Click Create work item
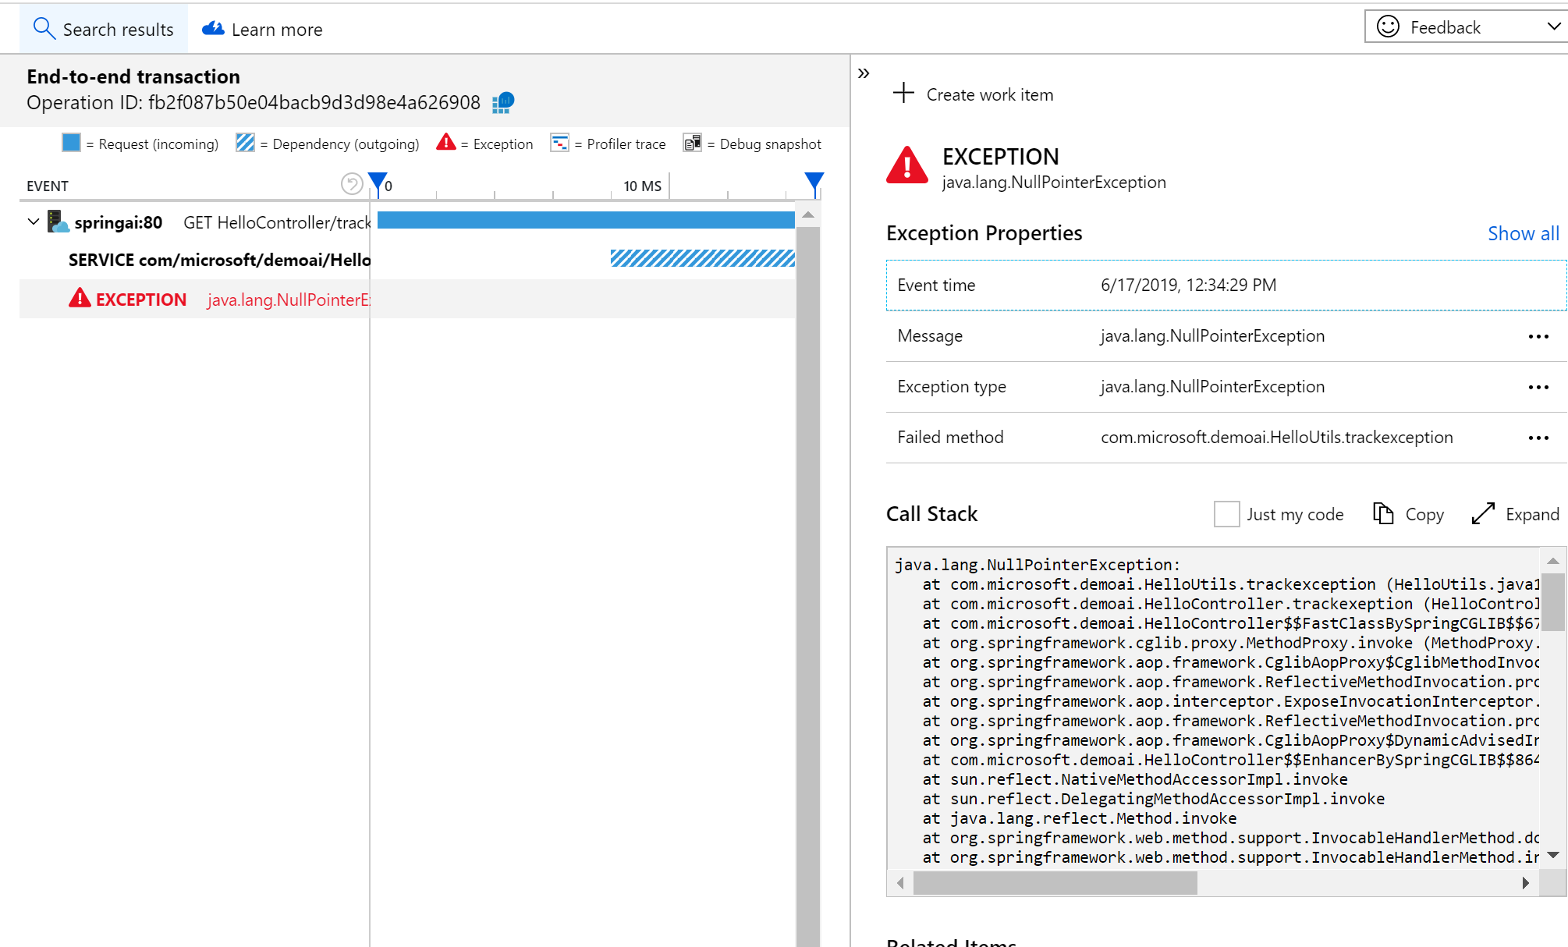1568x947 pixels. pos(974,94)
